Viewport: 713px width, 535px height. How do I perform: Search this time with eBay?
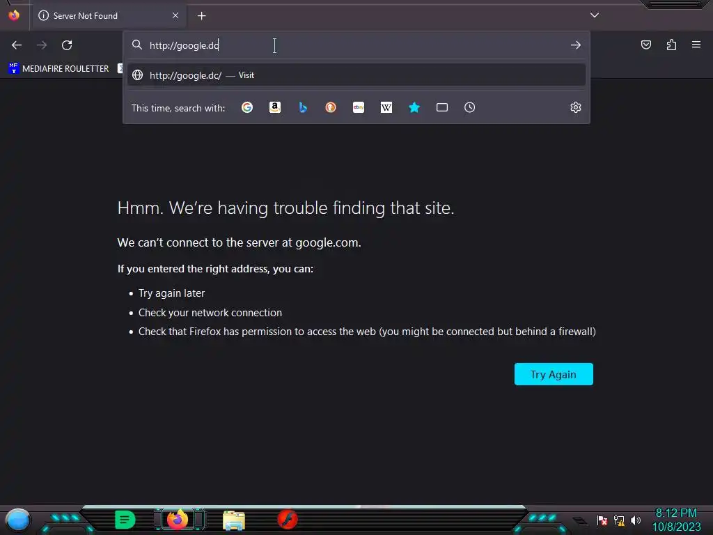359,107
